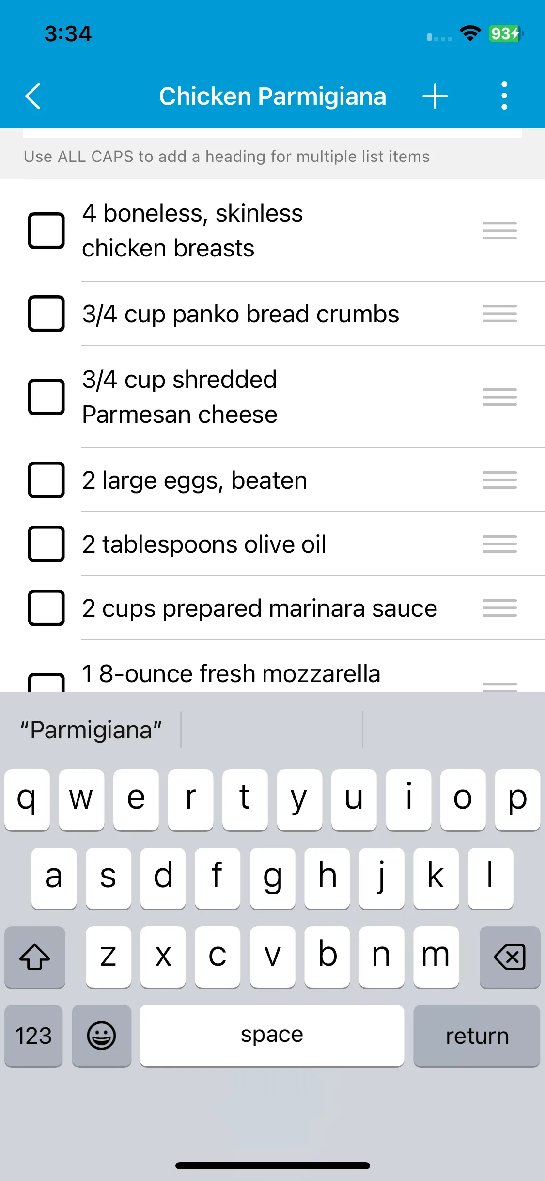This screenshot has height=1181, width=545.
Task: Grab reorder handle for chicken breasts item
Action: pos(499,231)
